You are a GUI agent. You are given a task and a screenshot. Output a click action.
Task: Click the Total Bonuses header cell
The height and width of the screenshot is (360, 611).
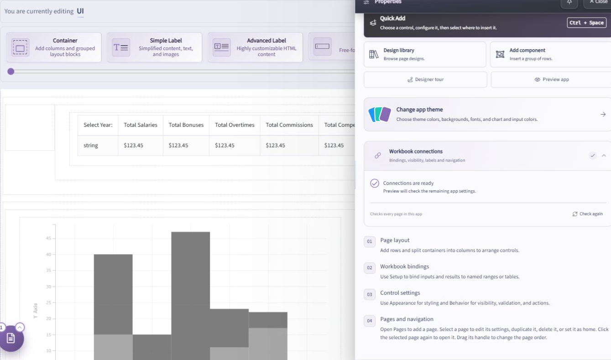coord(186,125)
